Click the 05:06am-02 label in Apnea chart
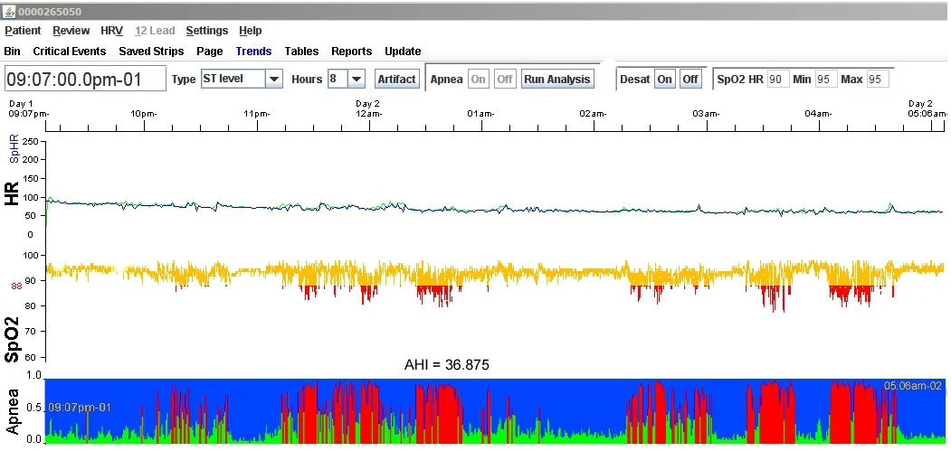951x451 pixels. (913, 386)
